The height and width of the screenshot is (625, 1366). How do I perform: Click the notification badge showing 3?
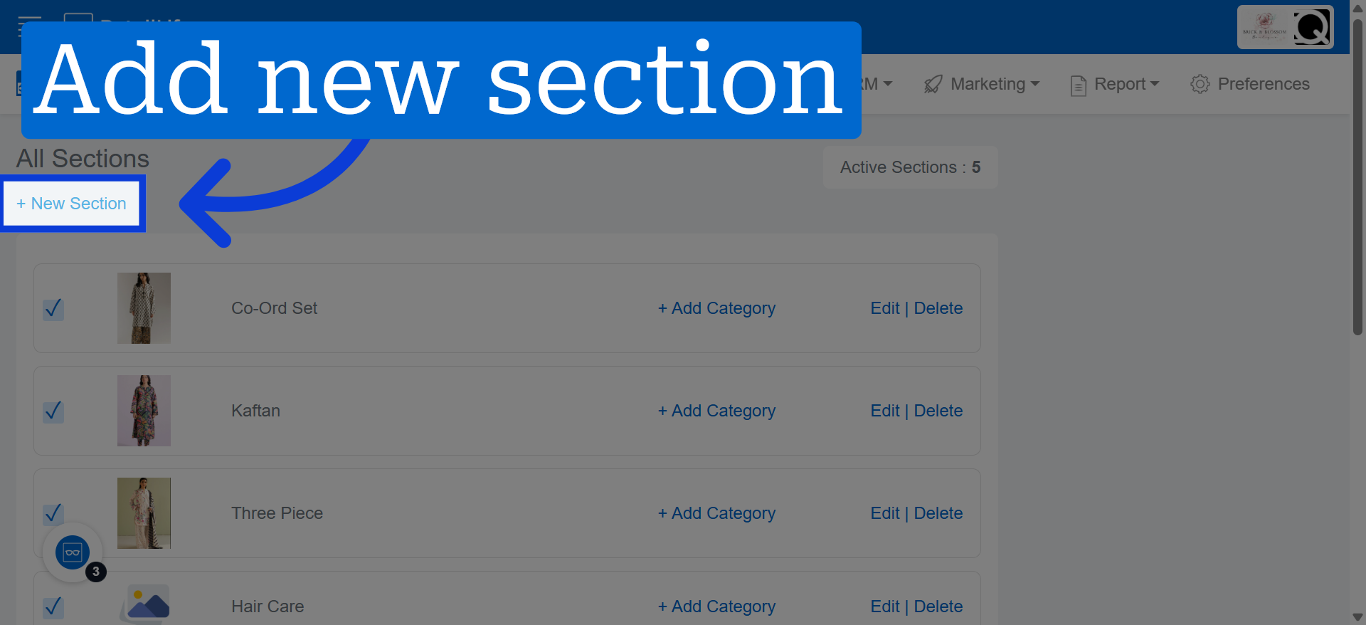coord(96,572)
